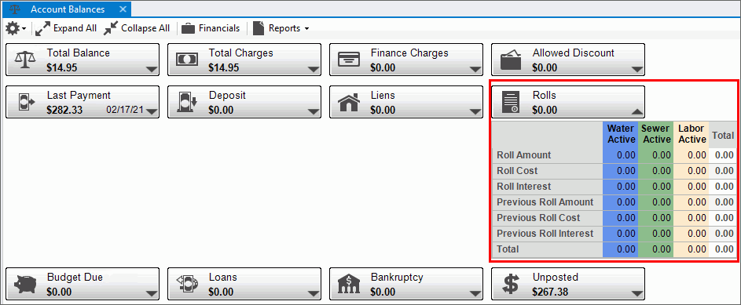Click the Unposted $267.38 amount
Viewport: 741px width, 305px height.
[x=550, y=292]
